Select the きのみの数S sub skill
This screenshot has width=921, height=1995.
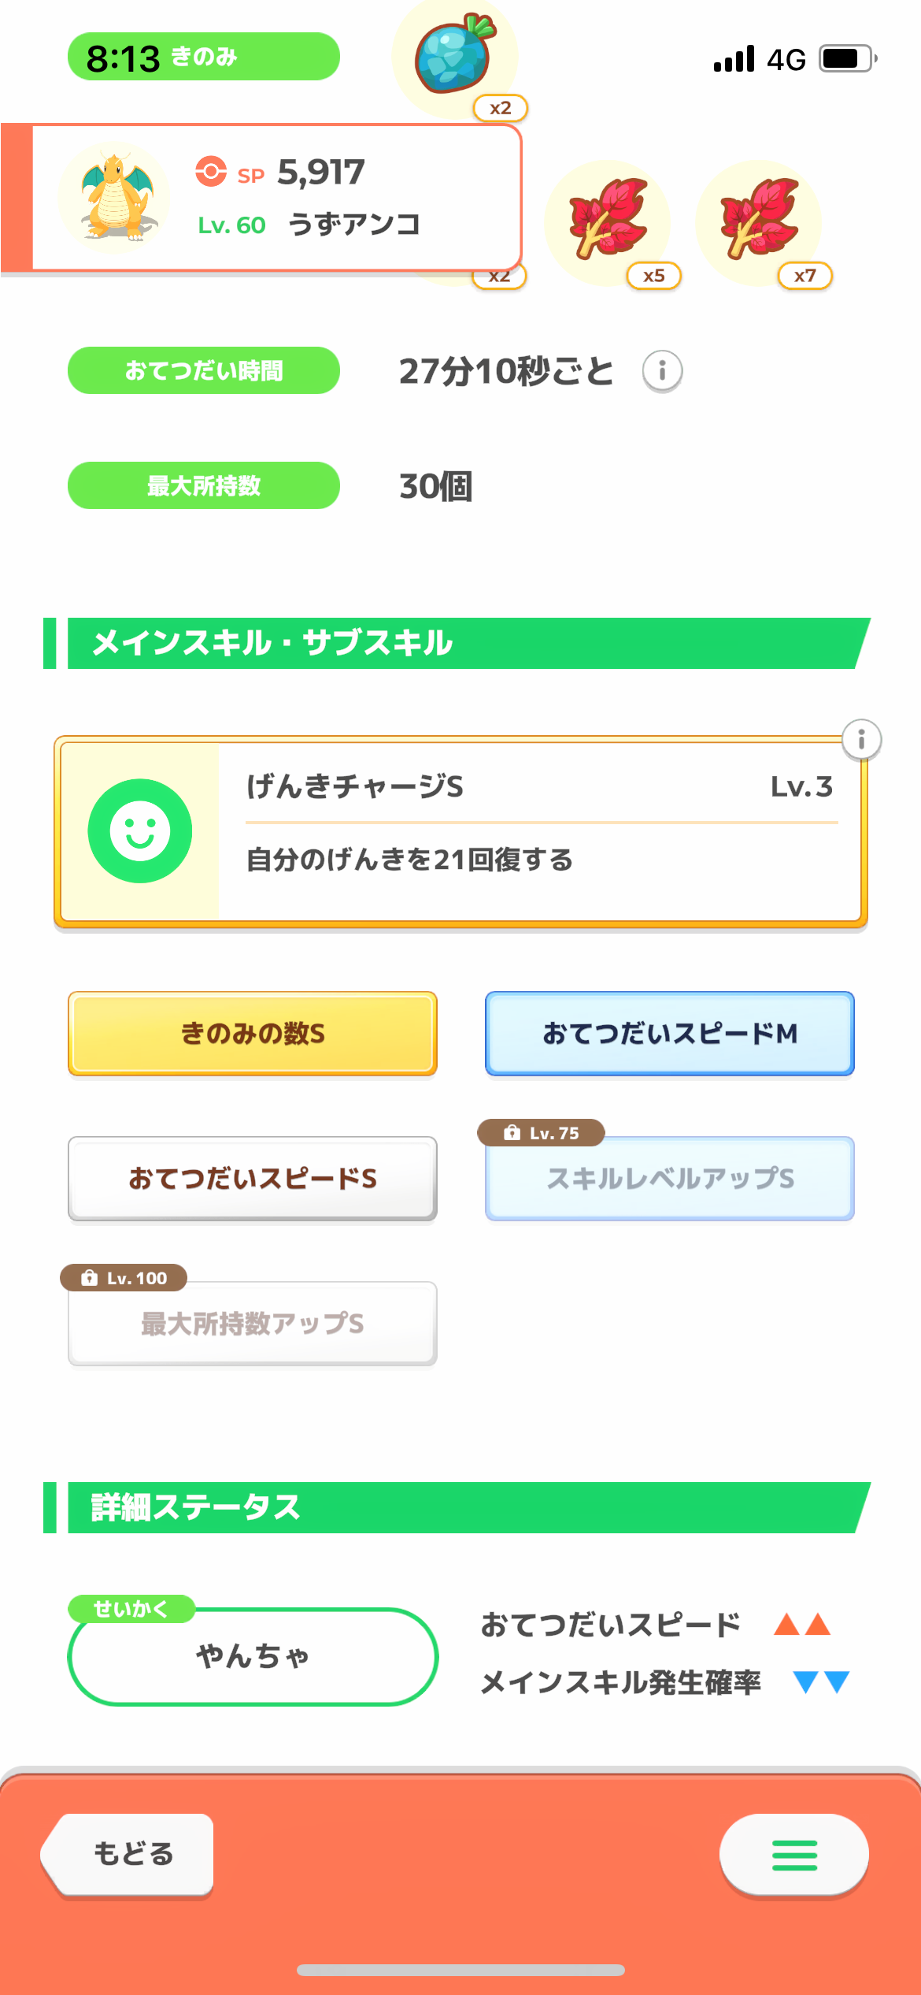252,1033
